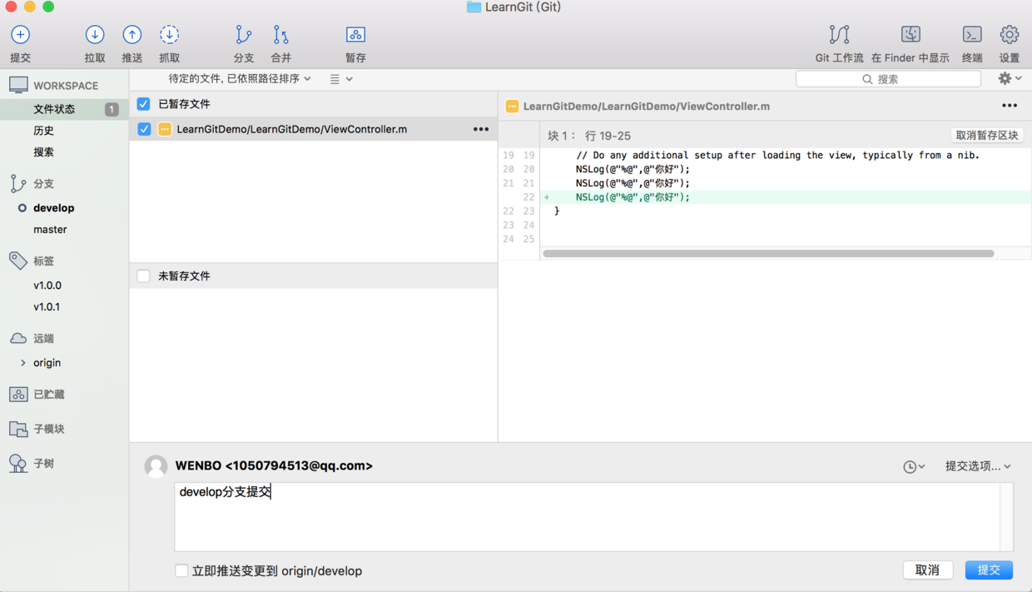Image resolution: width=1032 pixels, height=592 pixels.
Task: Click the Cancel (取消) button
Action: [927, 570]
